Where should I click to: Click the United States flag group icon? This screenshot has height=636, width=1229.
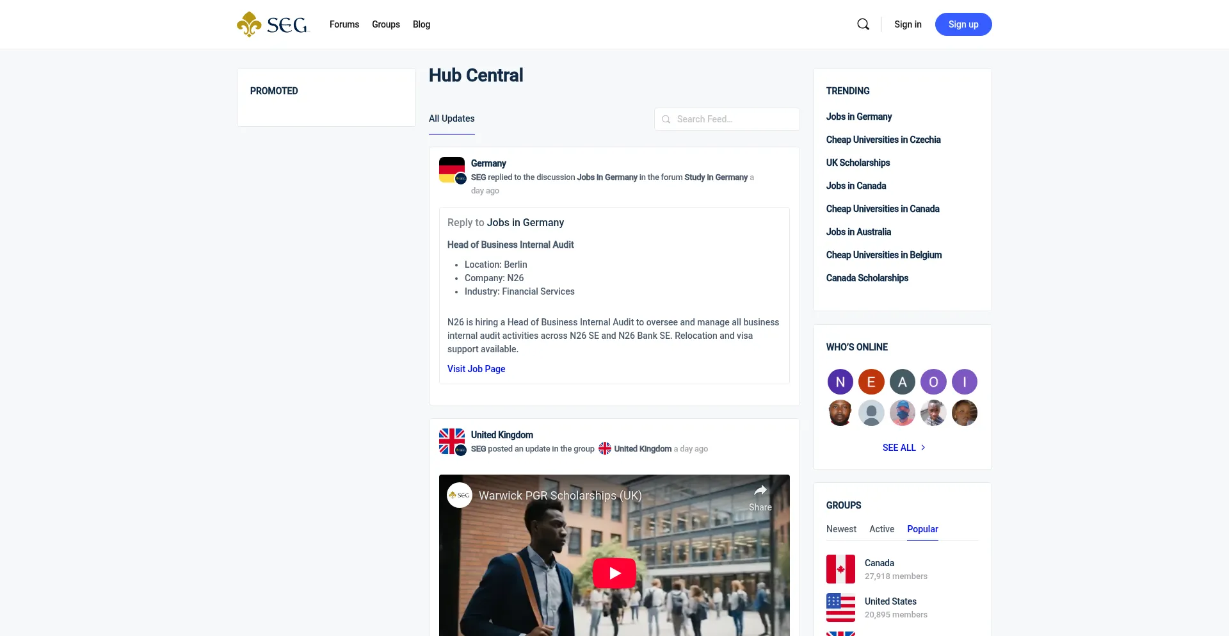[x=840, y=607]
